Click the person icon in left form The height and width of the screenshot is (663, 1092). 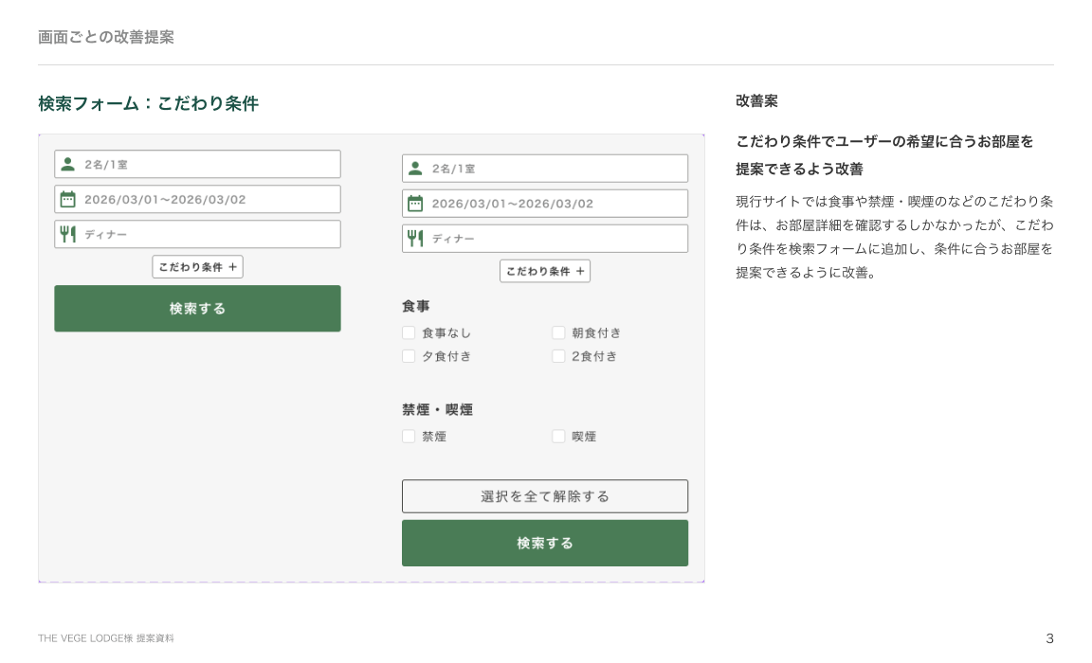(67, 164)
